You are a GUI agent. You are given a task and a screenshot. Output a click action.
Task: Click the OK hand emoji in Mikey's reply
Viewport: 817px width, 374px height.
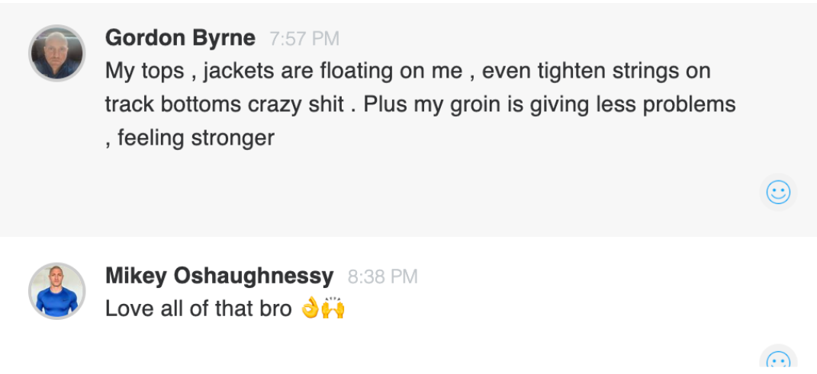pyautogui.click(x=310, y=308)
